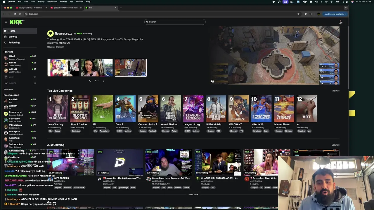View all Top Live Categories
Screen dimensions: 374x210
click(335, 91)
